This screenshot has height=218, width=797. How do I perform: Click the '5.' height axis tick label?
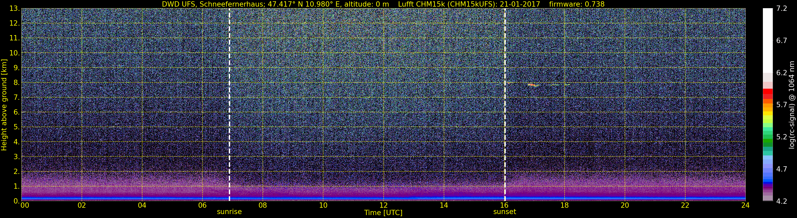click(x=16, y=127)
